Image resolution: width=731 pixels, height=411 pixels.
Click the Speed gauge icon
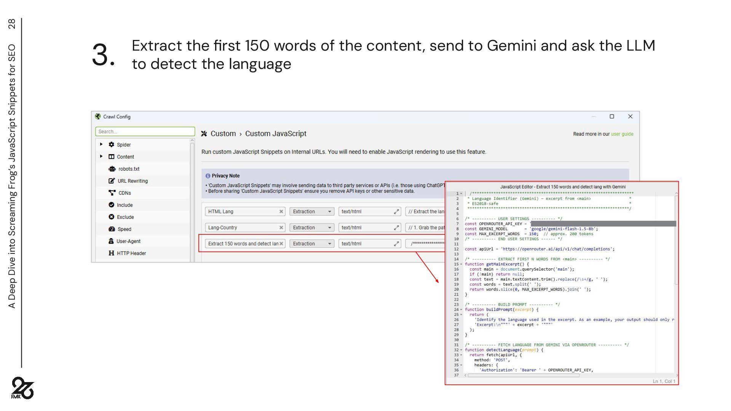pyautogui.click(x=112, y=229)
